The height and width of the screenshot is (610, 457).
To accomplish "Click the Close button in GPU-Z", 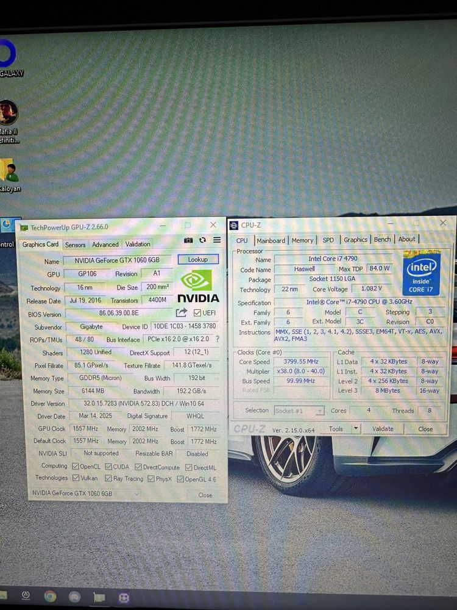I will click(205, 495).
